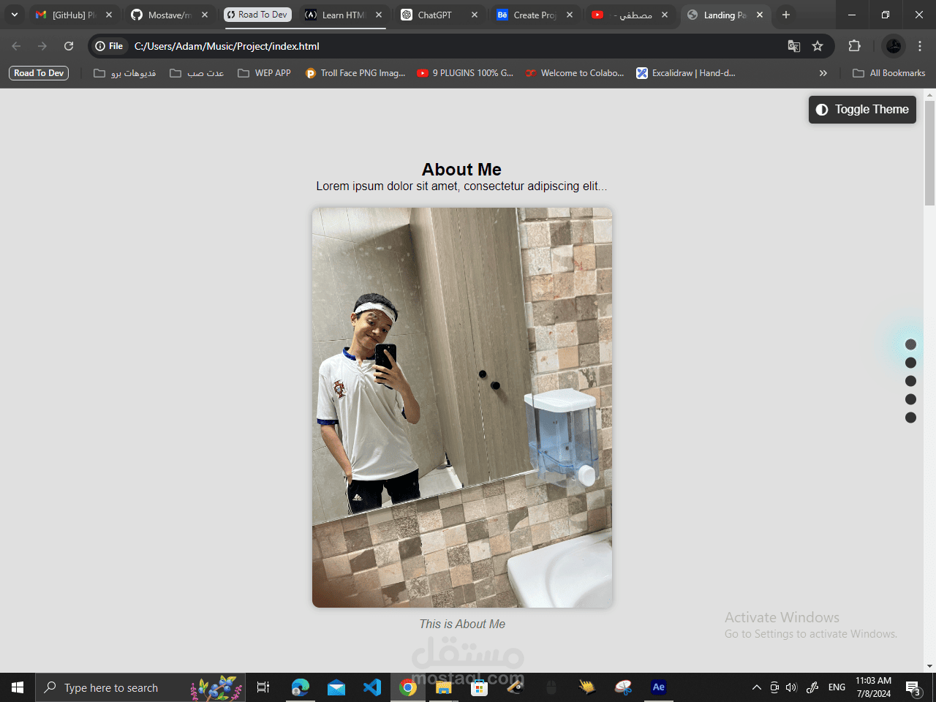The image size is (936, 702).
Task: Expand the hidden bookmarks chevron
Action: click(x=823, y=73)
